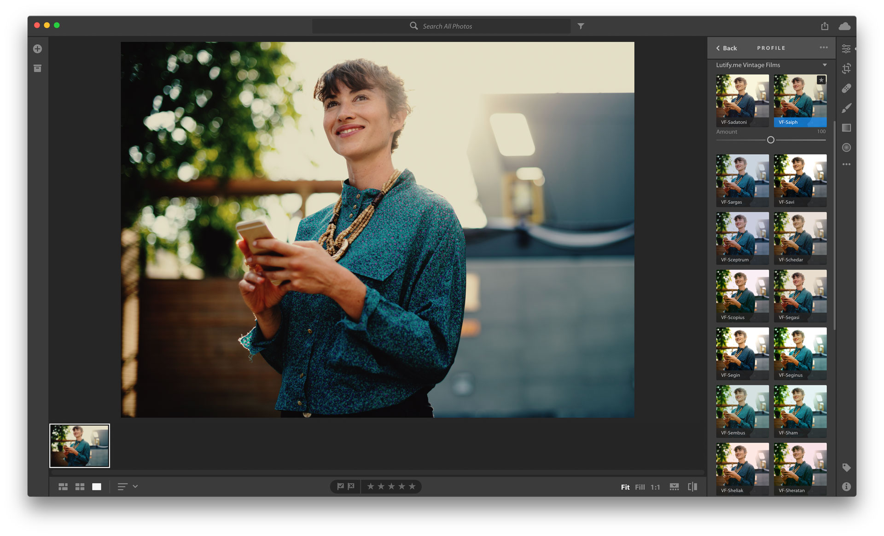Viewport: 884px width, 536px height.
Task: Select the Radial Gradient tool
Action: coord(846,147)
